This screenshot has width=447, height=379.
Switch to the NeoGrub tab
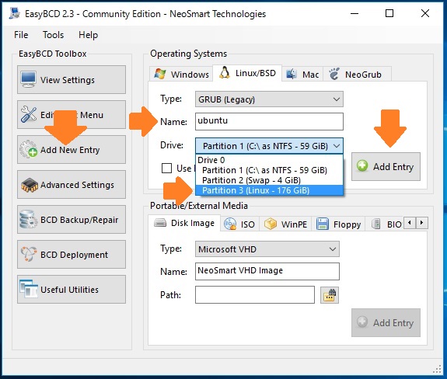pos(357,75)
